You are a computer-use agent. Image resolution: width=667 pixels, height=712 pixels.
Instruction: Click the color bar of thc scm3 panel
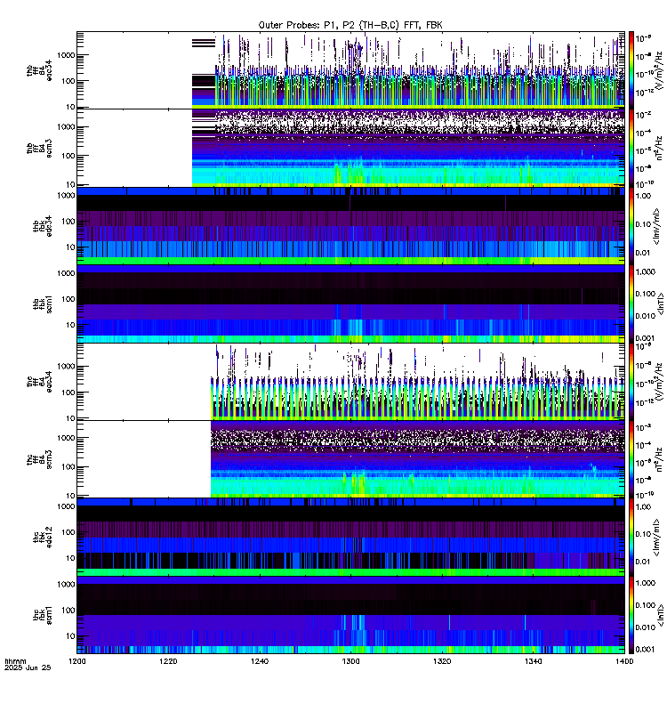[631, 459]
